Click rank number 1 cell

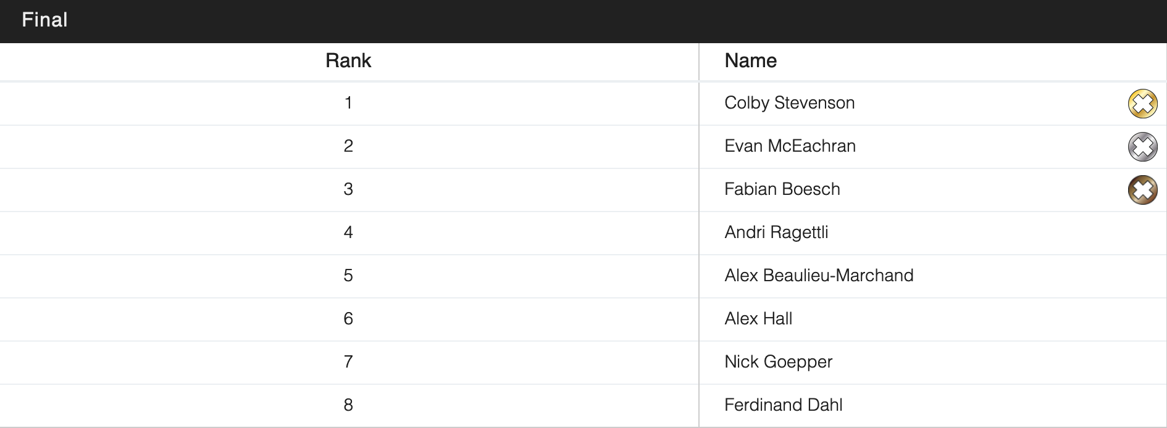click(x=348, y=103)
